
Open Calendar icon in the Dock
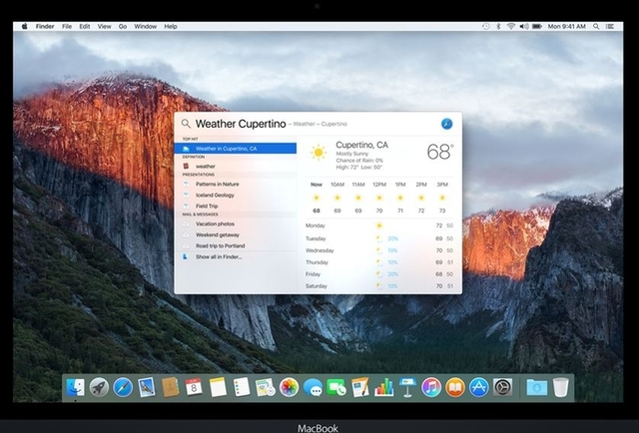coord(194,387)
